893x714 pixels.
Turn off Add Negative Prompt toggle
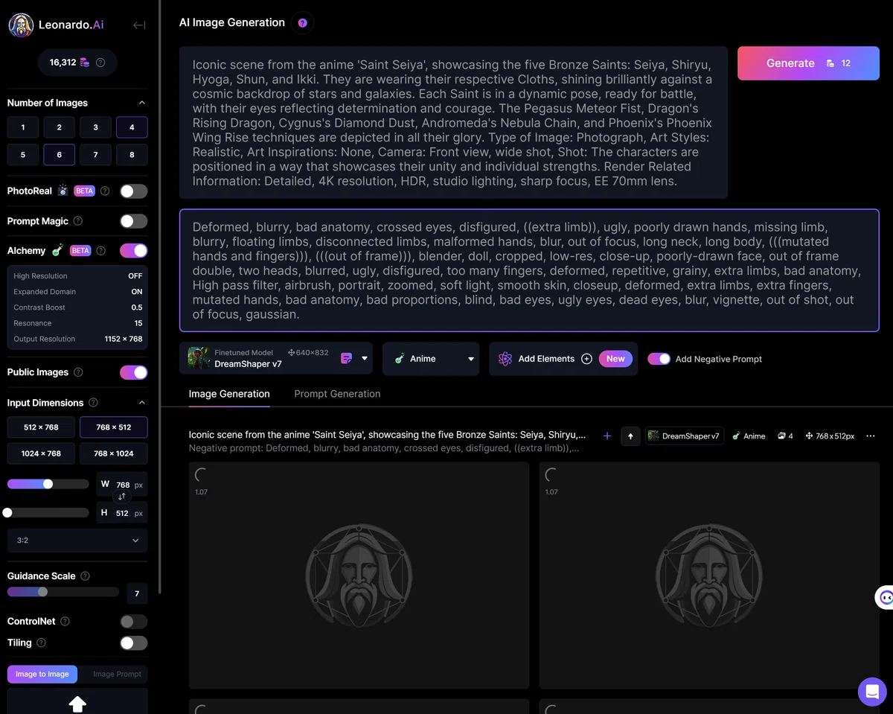coord(659,359)
